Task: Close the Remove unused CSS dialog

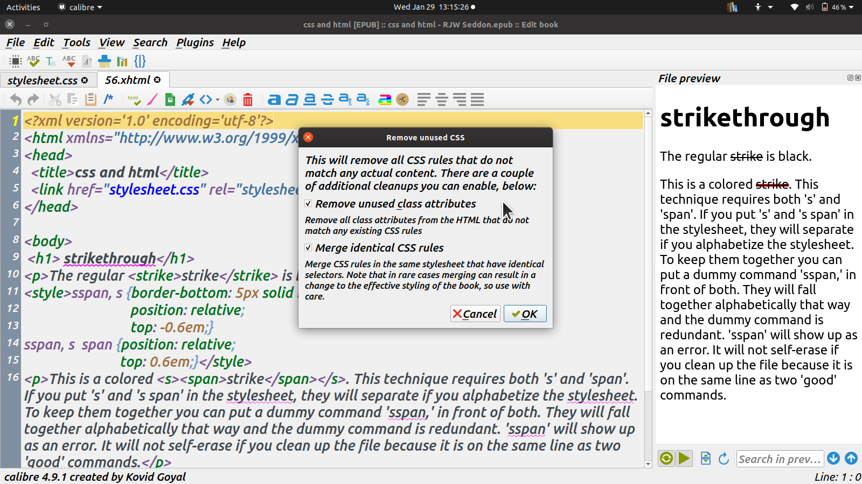Action: point(308,137)
